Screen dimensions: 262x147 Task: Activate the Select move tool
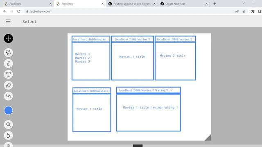point(8,38)
